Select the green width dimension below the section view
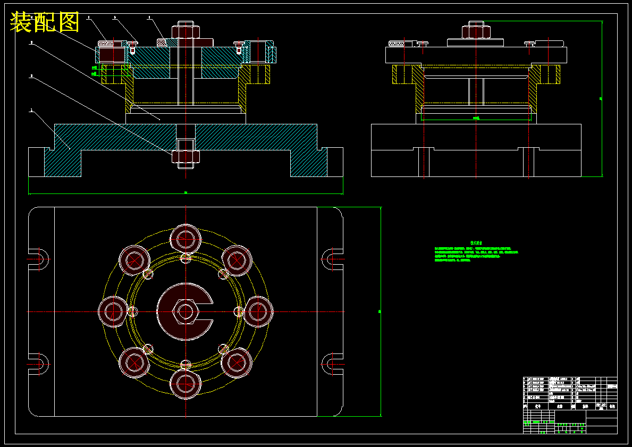The width and height of the screenshot is (632, 447). point(186,193)
